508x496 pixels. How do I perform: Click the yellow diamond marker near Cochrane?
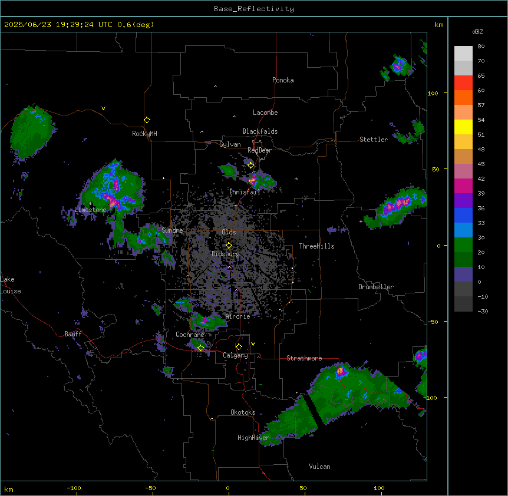pyautogui.click(x=201, y=348)
